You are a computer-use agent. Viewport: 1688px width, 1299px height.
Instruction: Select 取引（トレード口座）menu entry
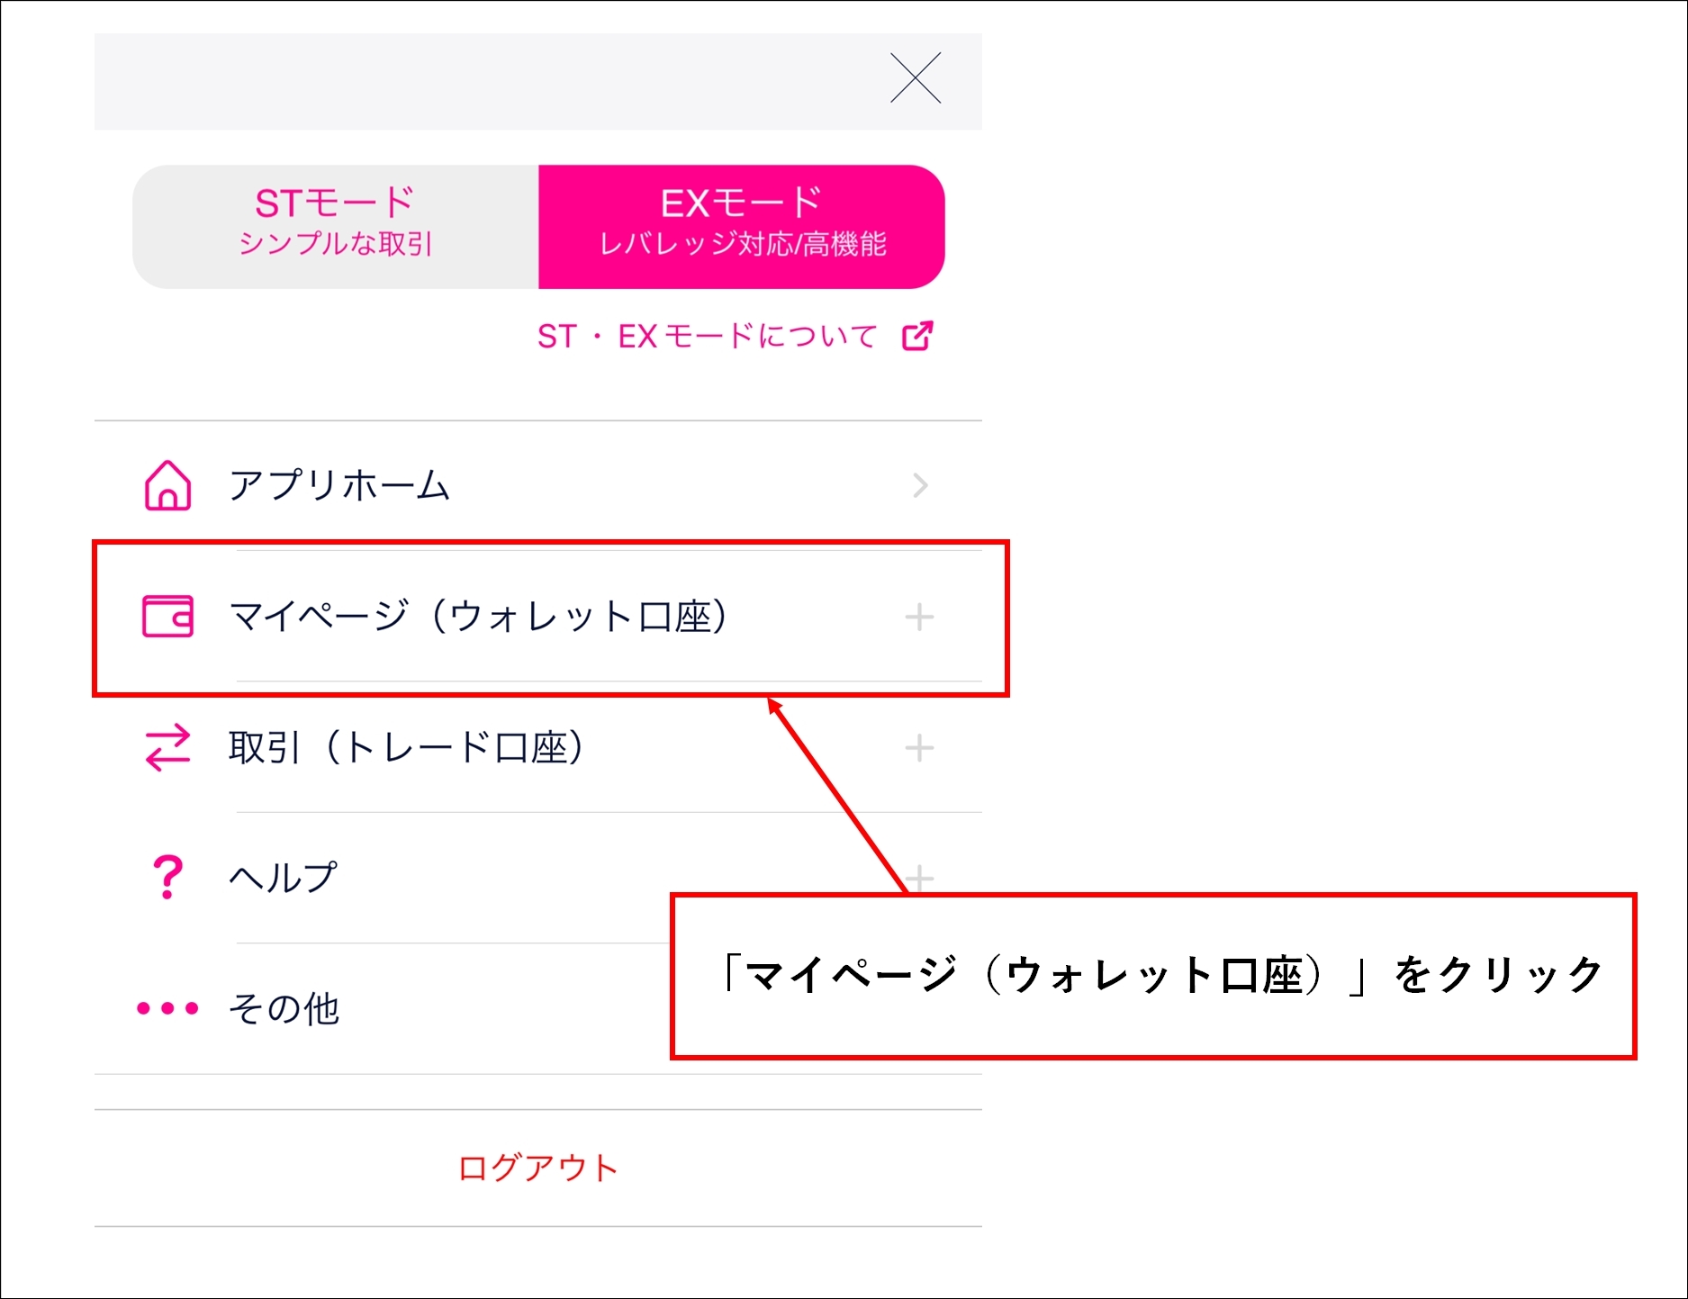407,748
